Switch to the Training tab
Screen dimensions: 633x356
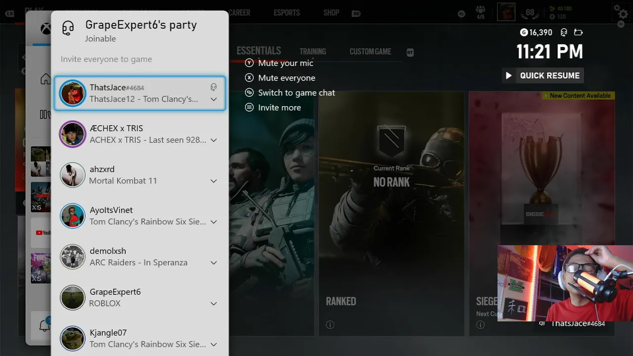(x=313, y=51)
